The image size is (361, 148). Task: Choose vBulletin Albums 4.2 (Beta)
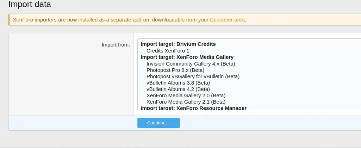click(x=178, y=89)
